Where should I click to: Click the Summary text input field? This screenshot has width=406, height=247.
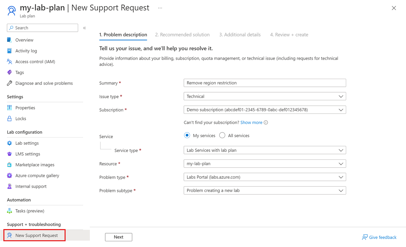pyautogui.click(x=265, y=83)
